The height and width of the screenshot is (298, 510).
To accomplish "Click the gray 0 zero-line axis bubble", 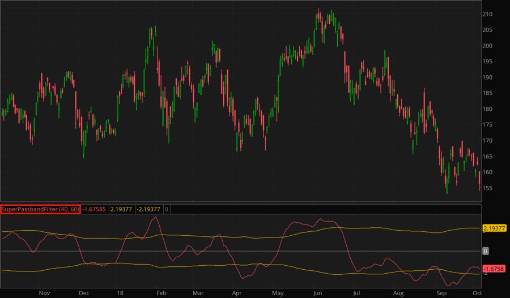I will [486, 251].
